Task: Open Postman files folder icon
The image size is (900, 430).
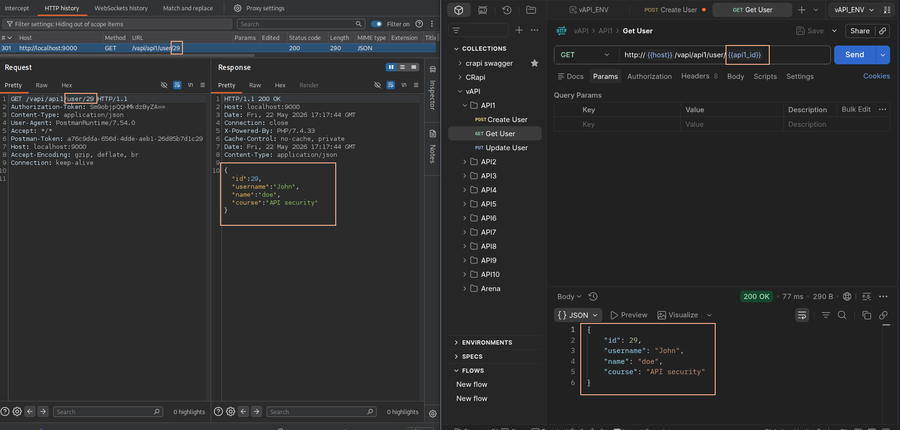Action: tap(531, 10)
